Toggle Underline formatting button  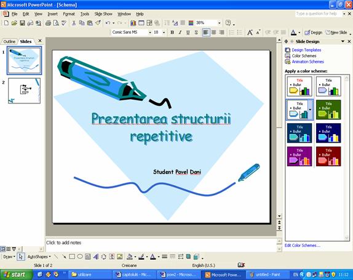[188, 33]
